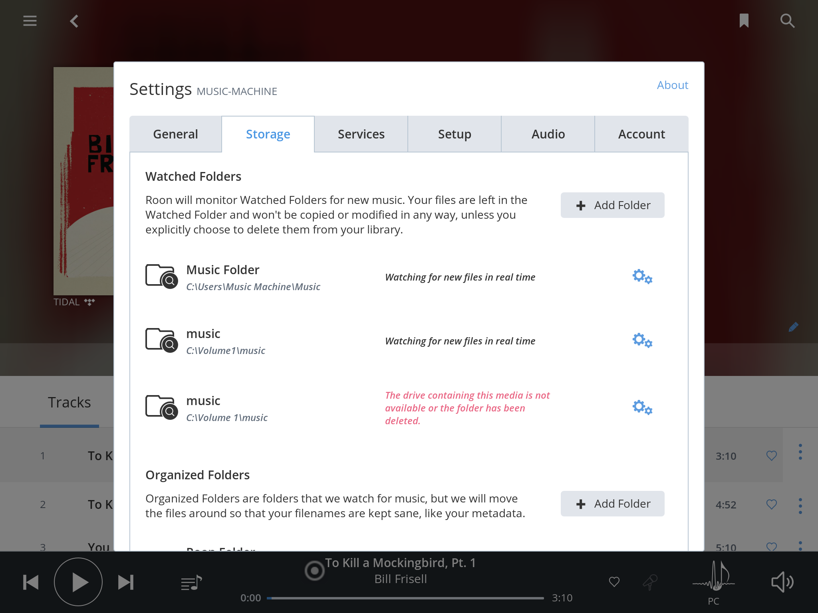818x613 pixels.
Task: Favorite track 2 with its heart
Action: (x=772, y=504)
